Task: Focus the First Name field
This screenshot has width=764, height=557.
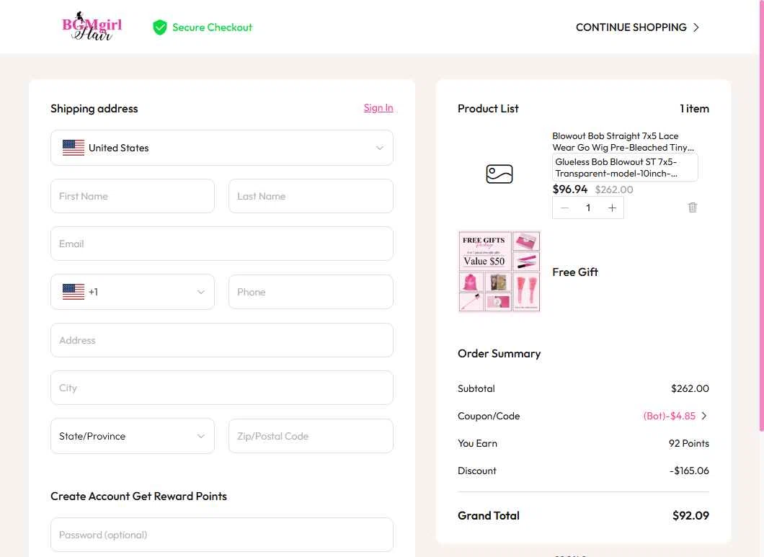Action: [x=133, y=196]
